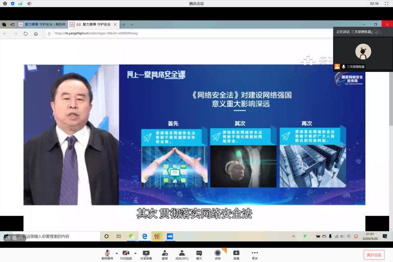Open the meeting info icon
Screen dimensions: 393x262
click(x=4, y=3)
